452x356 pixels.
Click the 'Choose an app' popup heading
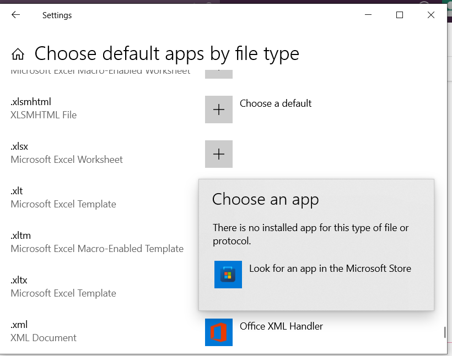click(x=265, y=199)
